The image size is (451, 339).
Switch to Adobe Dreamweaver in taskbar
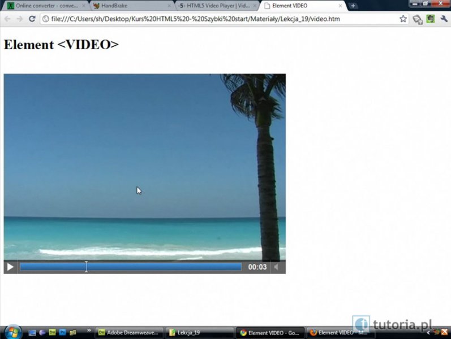tap(129, 333)
